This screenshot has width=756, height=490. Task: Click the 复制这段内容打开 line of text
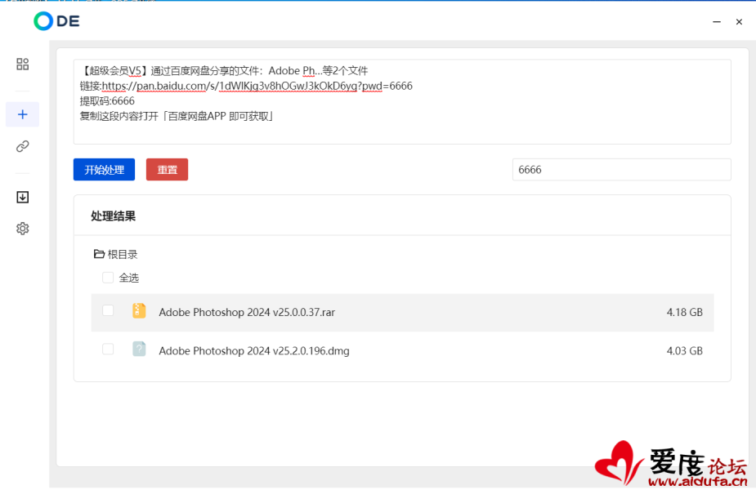[177, 116]
